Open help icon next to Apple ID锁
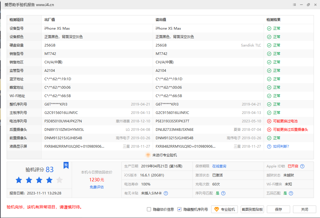Viewport: 320px width, 218px height. [x=302, y=166]
